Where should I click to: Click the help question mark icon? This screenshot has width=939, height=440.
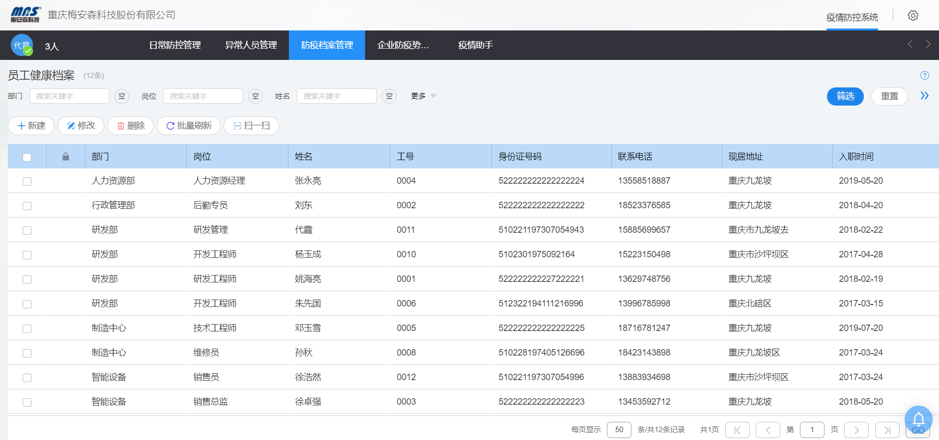pyautogui.click(x=924, y=76)
